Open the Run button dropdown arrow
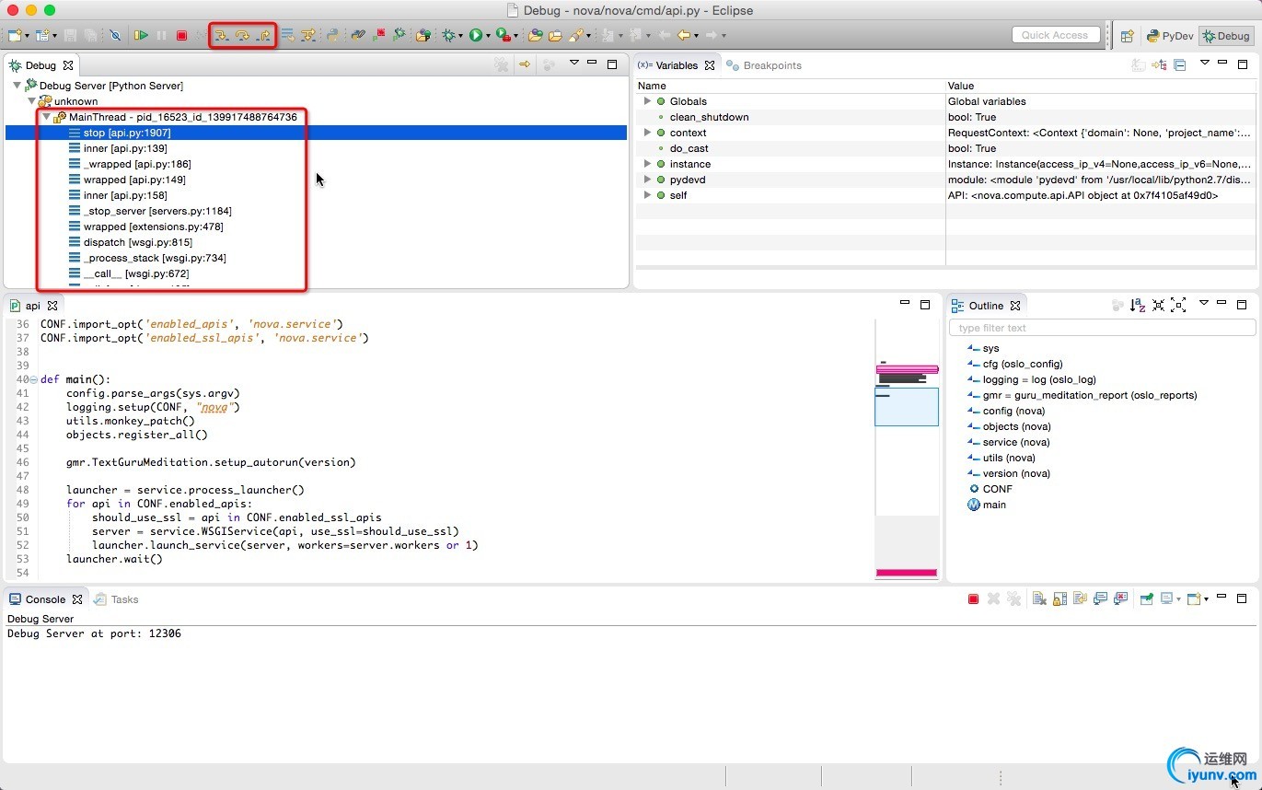Image resolution: width=1262 pixels, height=790 pixels. click(x=489, y=36)
